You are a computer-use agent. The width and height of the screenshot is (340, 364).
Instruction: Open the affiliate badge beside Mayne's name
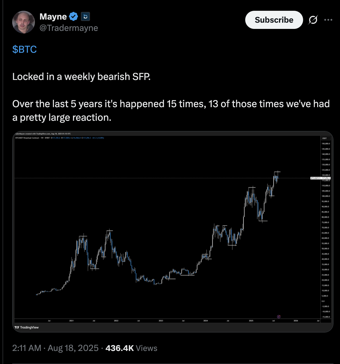tap(85, 17)
